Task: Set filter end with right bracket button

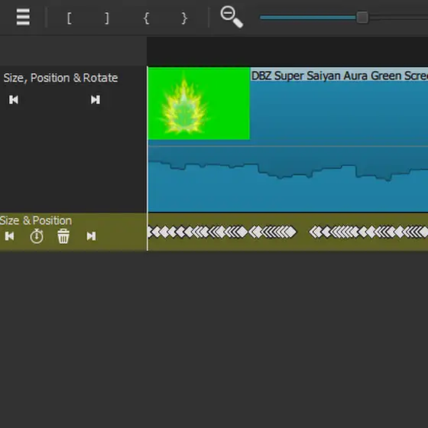Action: (107, 18)
